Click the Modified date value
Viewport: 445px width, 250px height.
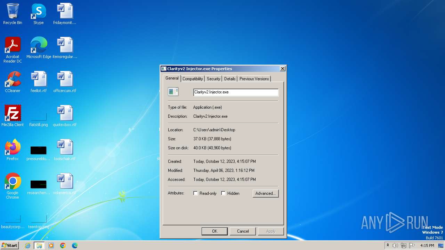tap(224, 170)
